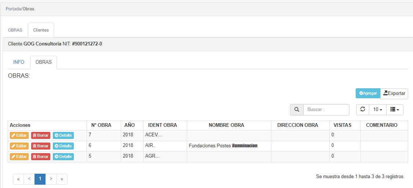Export the table with Exportar

[394, 93]
